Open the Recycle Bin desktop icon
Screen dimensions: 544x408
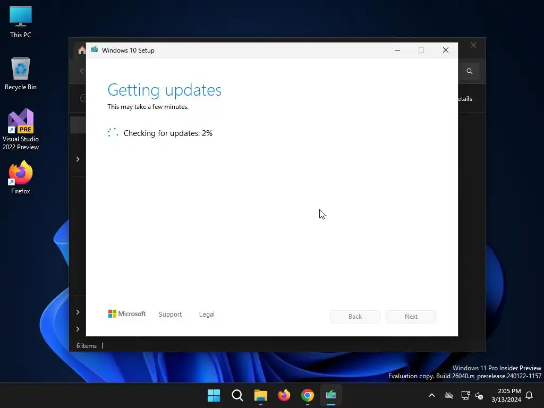[21, 74]
